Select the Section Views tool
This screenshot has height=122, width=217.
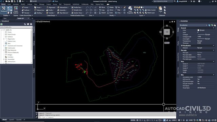point(77,13)
